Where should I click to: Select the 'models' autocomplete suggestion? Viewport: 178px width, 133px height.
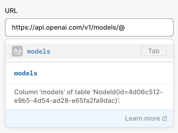click(39, 51)
